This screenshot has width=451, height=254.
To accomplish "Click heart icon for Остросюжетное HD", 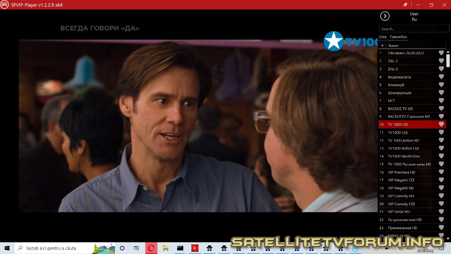I will pyautogui.click(x=441, y=219).
